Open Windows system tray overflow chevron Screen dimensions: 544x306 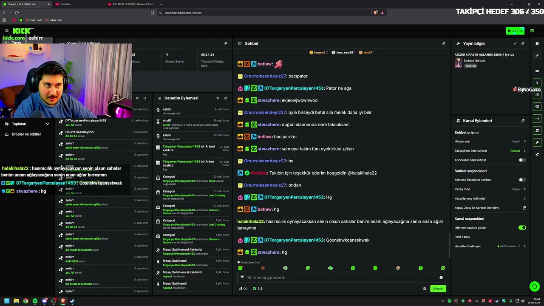click(x=443, y=301)
